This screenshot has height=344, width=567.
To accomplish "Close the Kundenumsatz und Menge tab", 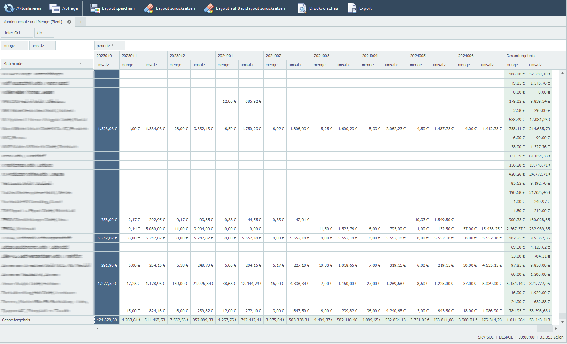I will [x=69, y=22].
